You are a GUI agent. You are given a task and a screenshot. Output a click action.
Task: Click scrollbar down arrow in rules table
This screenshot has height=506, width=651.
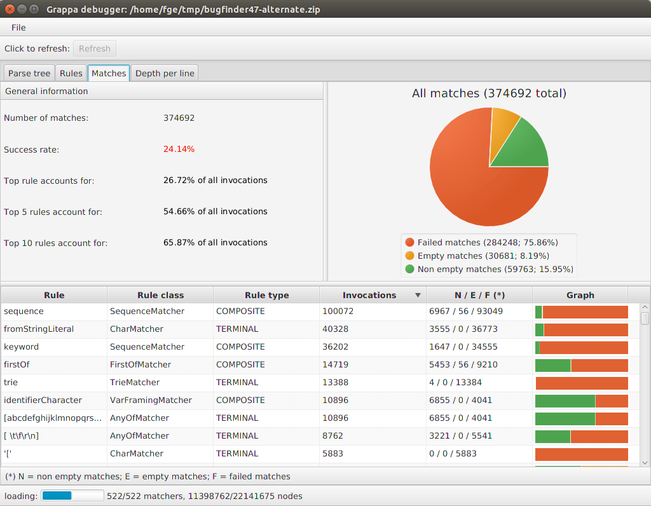click(645, 462)
